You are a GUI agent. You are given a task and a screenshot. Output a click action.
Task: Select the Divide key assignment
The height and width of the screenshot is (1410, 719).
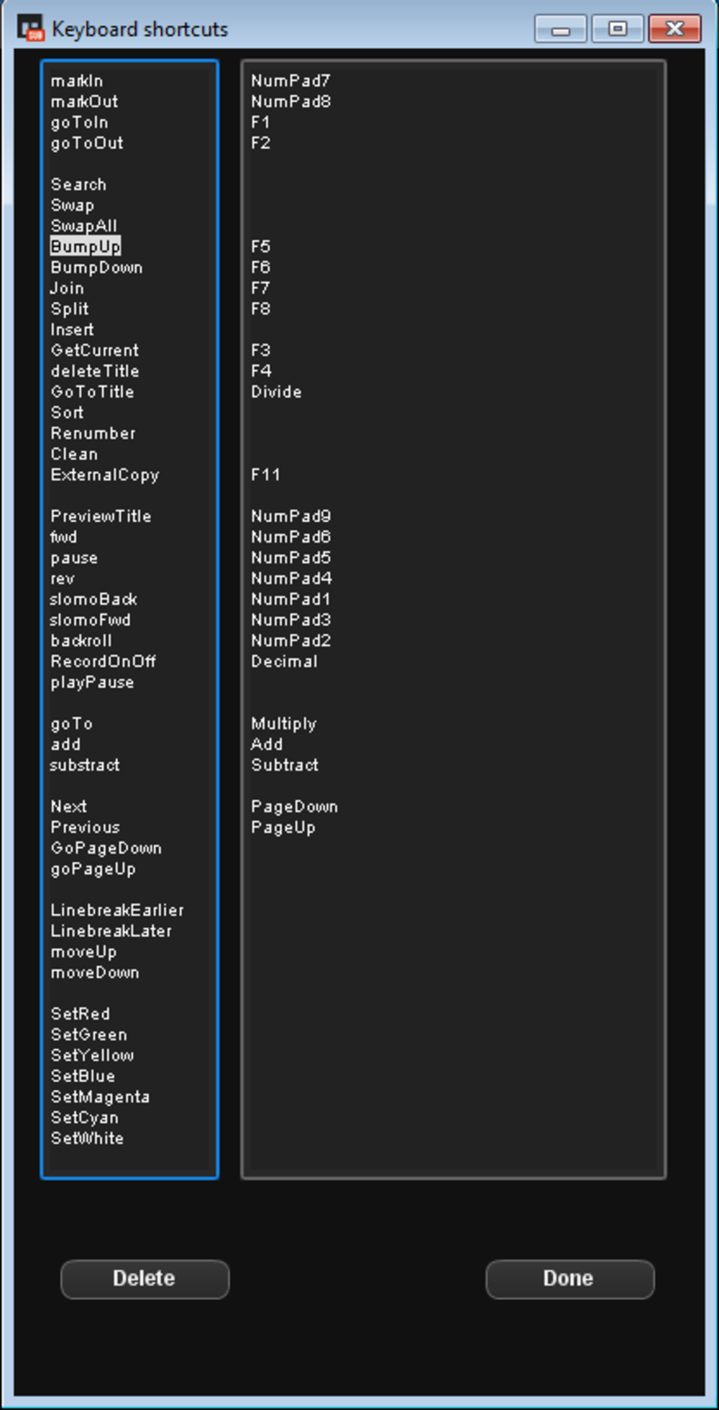pos(276,392)
